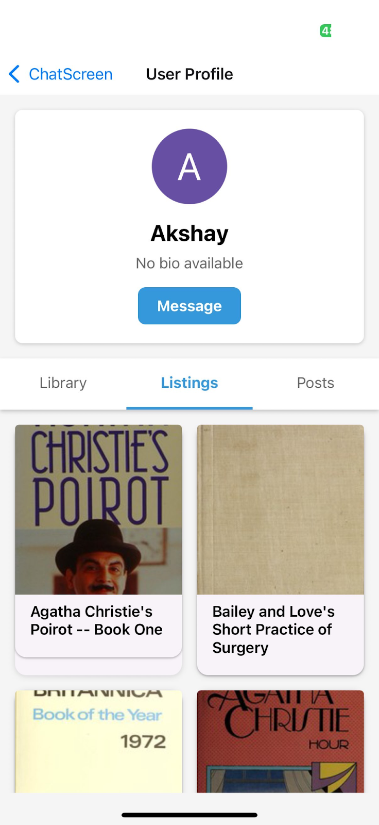The height and width of the screenshot is (825, 379).
Task: Open the plain beige book cover
Action: [x=280, y=509]
